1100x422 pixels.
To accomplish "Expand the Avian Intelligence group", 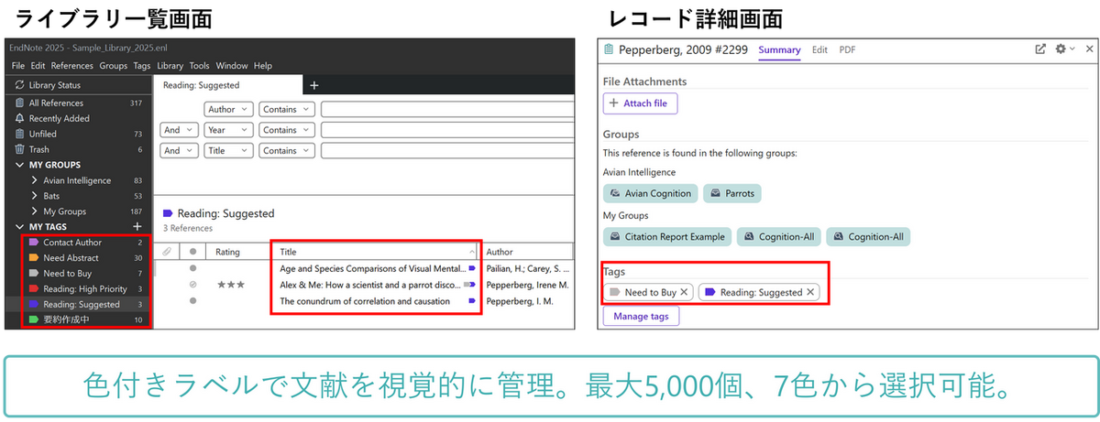I will [34, 180].
